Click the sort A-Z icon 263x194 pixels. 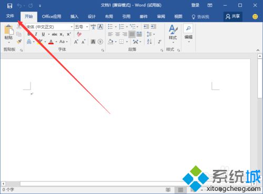[x=149, y=41]
